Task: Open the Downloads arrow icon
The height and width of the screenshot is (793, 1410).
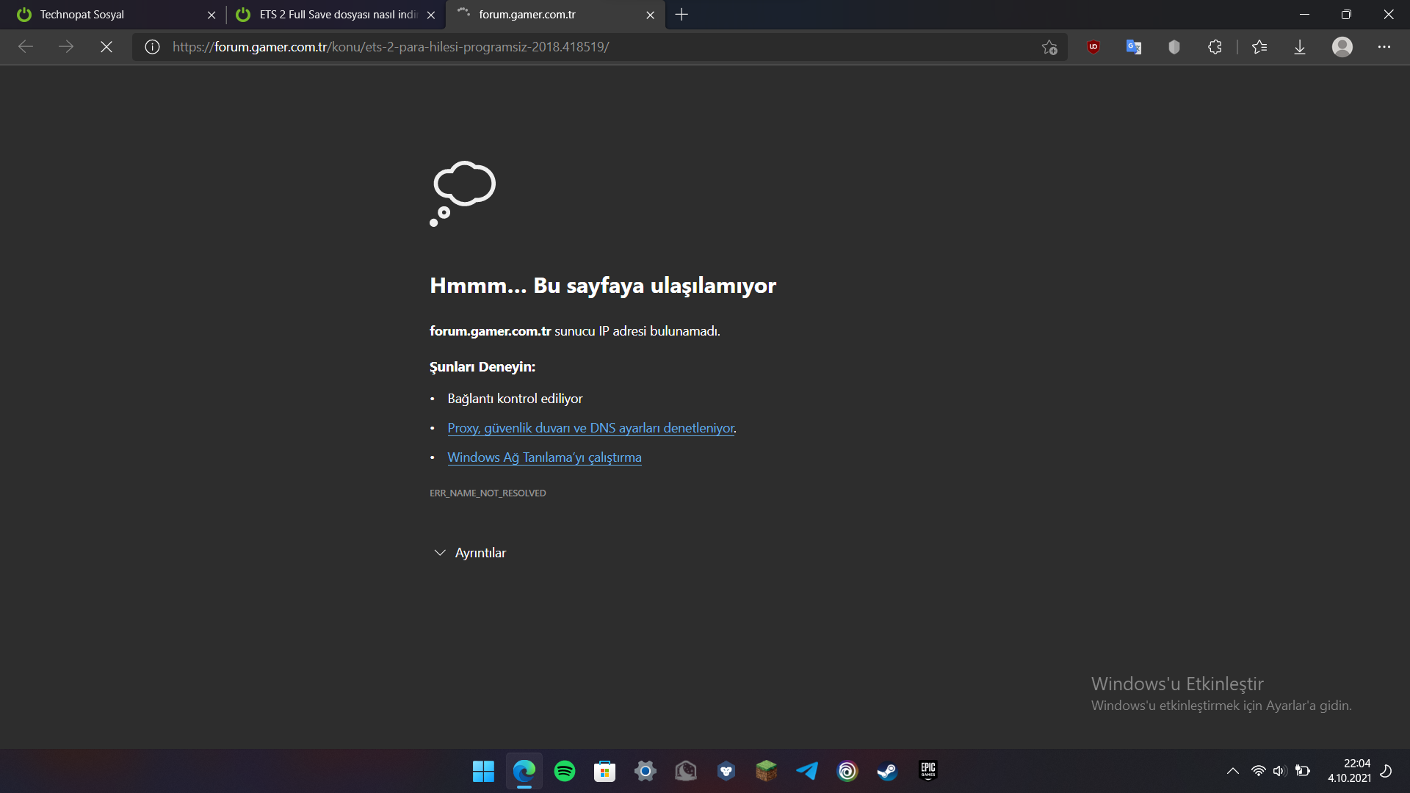Action: (1300, 47)
